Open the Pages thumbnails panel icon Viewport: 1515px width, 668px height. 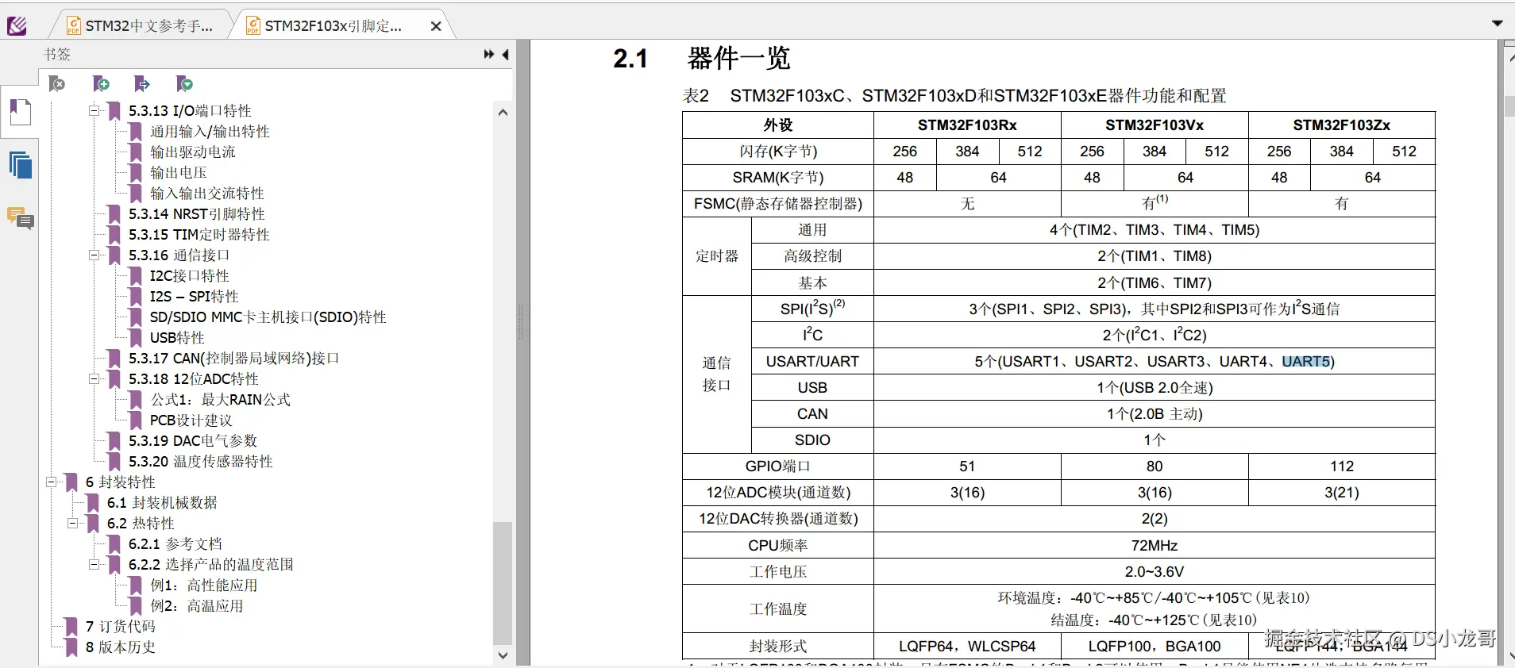click(20, 165)
